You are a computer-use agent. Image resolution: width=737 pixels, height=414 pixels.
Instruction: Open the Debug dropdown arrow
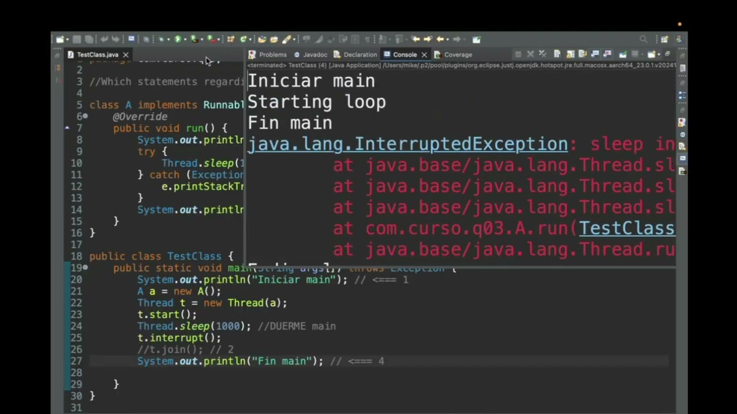pyautogui.click(x=168, y=40)
